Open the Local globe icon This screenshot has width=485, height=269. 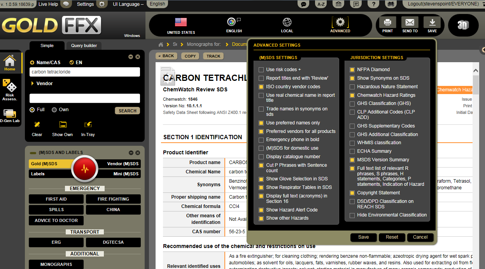pyautogui.click(x=287, y=22)
